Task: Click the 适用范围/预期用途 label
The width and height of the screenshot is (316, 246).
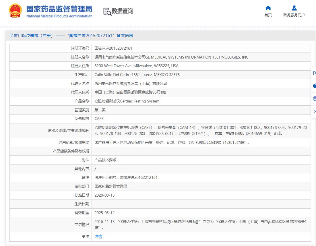Action: click(74, 142)
